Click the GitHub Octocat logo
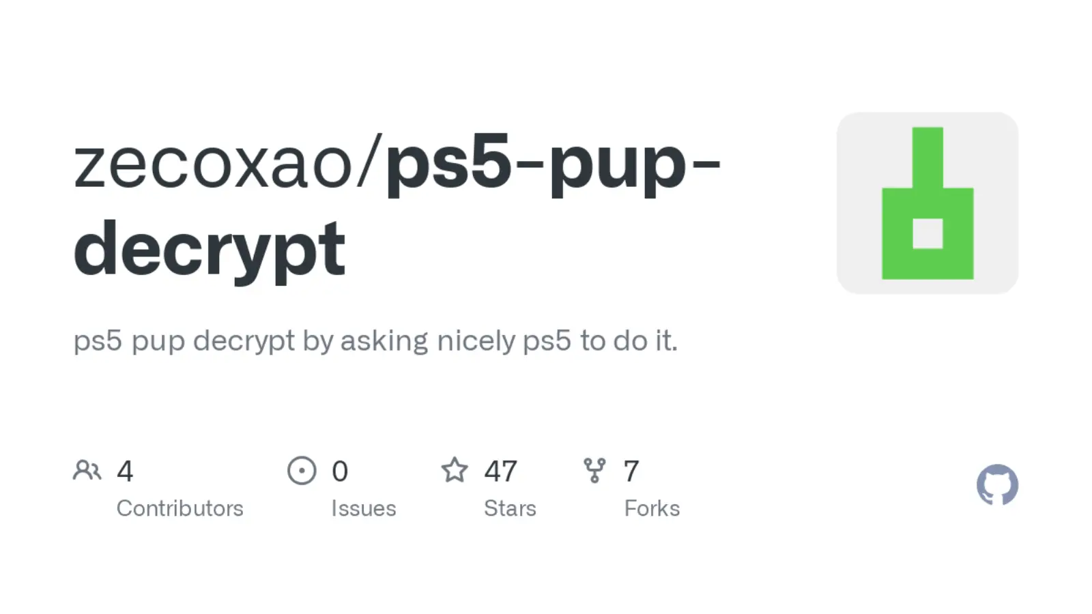This screenshot has height=614, width=1092. 997,484
